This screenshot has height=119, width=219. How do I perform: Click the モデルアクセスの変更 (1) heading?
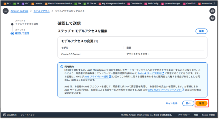click(x=79, y=41)
